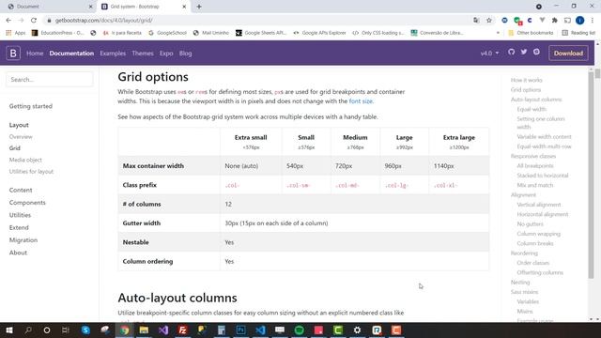
Task: Open Chrome in taskbar
Action: point(125,330)
